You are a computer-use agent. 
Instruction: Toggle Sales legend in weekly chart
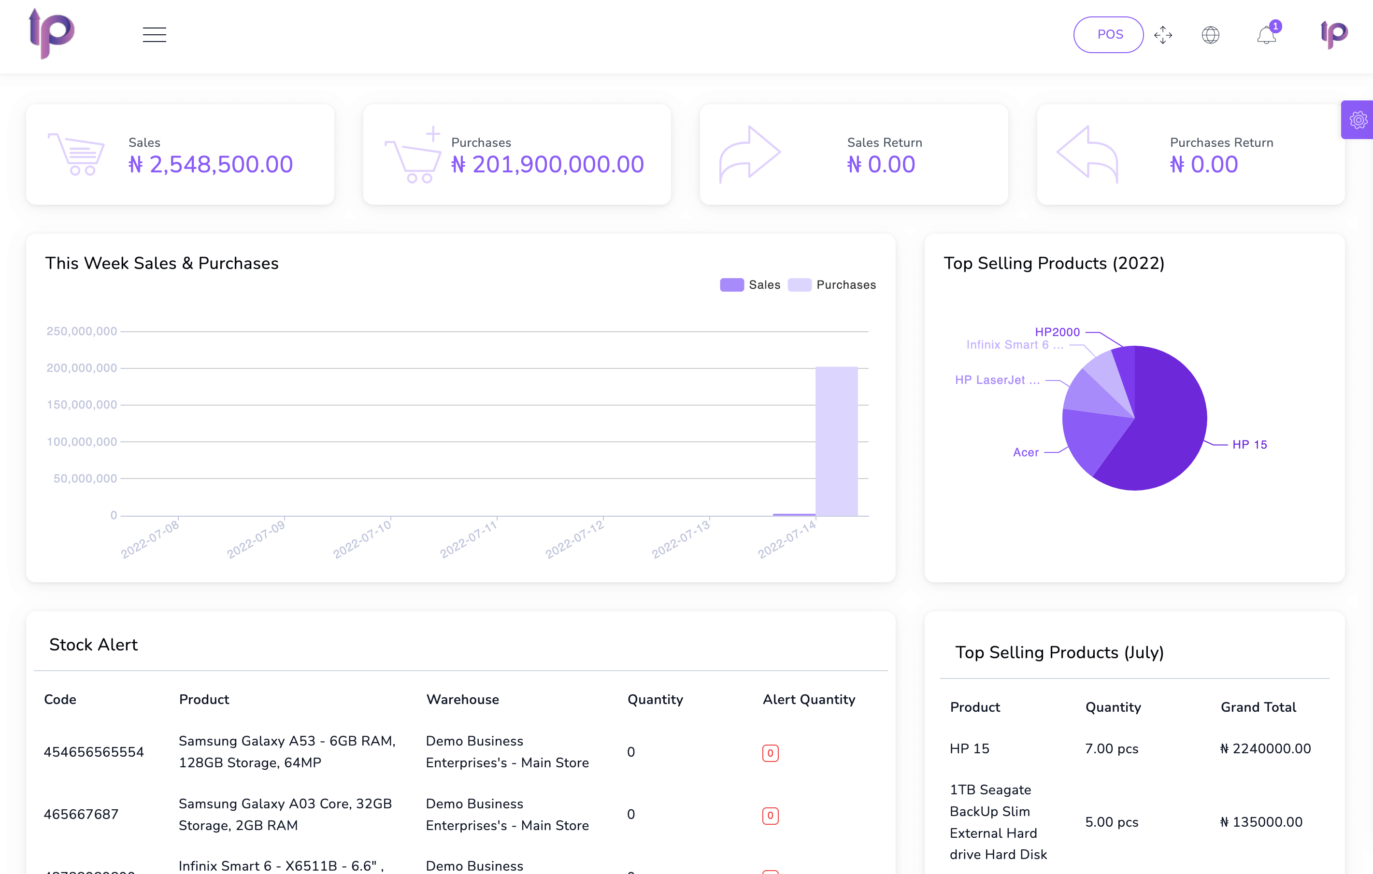[x=751, y=285]
